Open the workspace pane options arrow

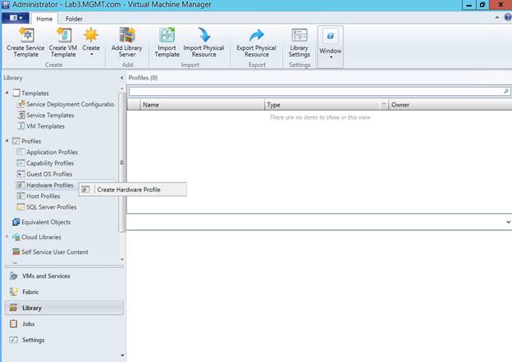click(122, 355)
